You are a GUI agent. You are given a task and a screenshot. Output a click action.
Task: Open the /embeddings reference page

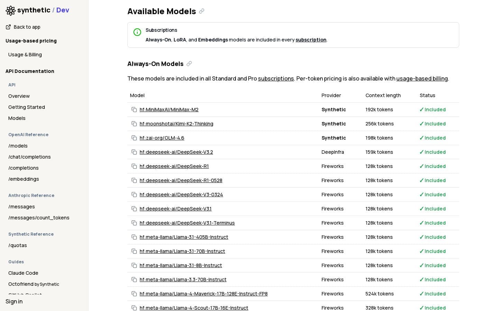(x=24, y=179)
